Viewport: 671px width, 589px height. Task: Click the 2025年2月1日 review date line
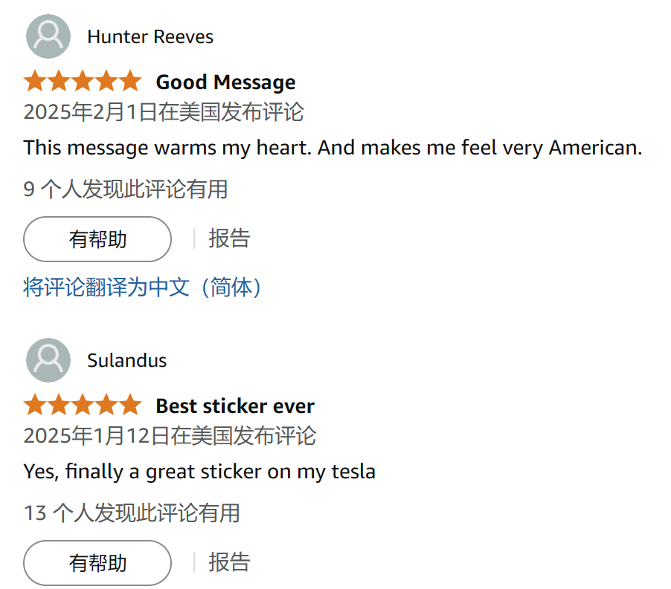(164, 112)
